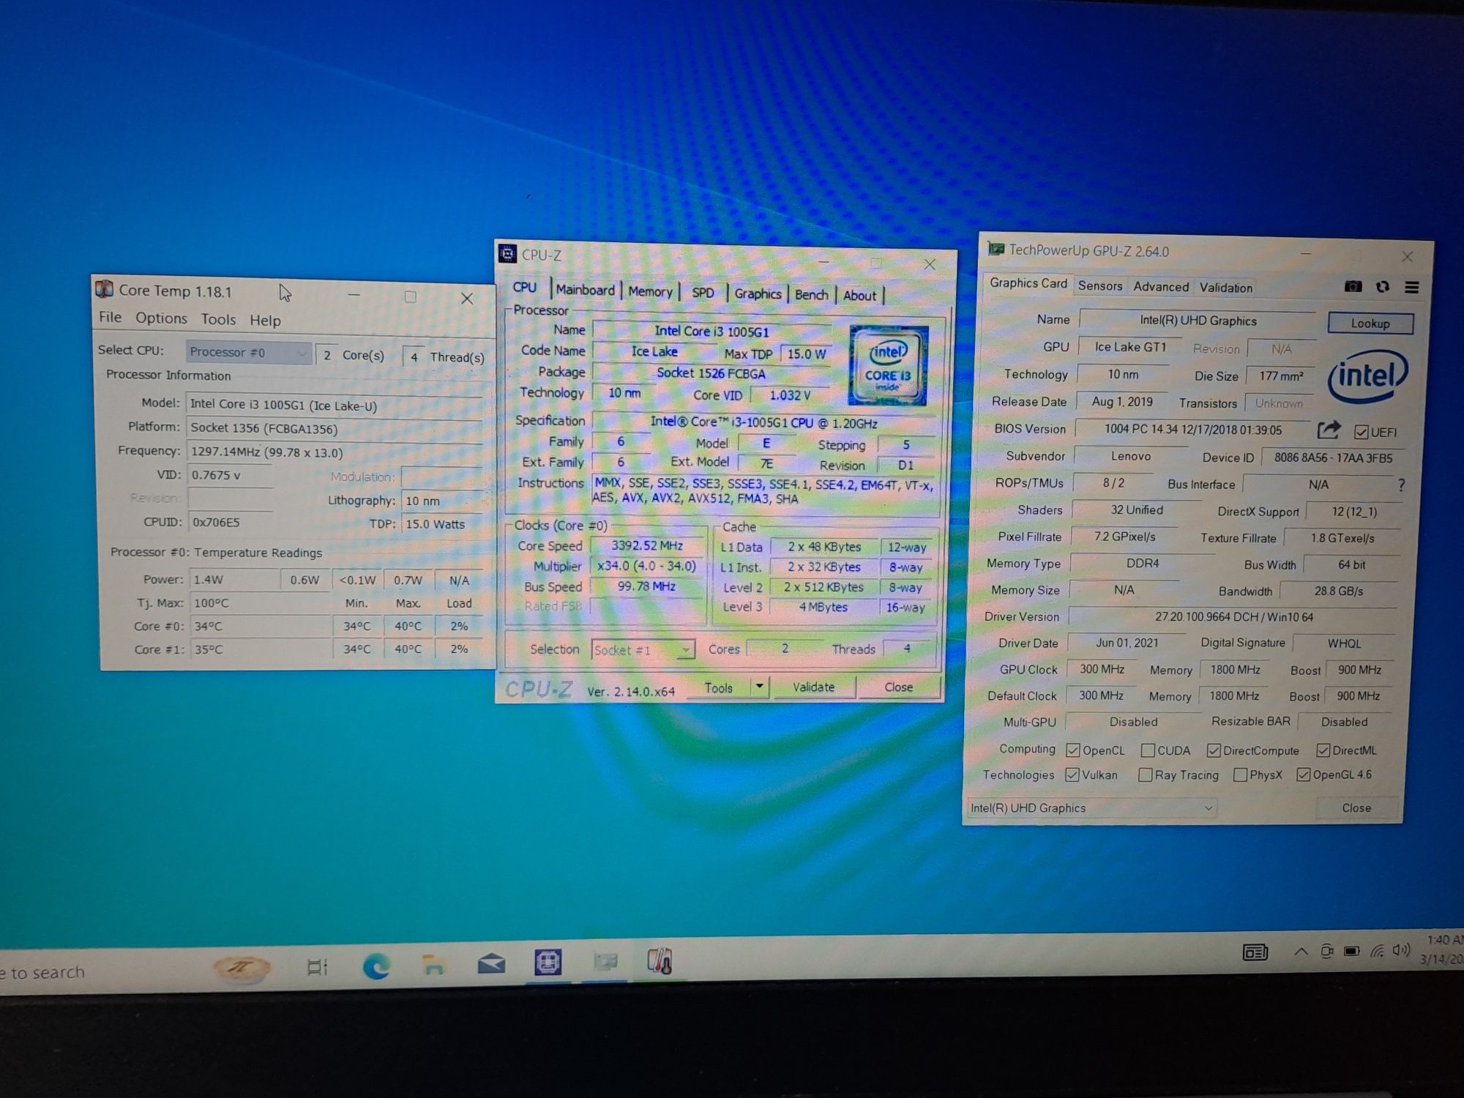Screen dimensions: 1464x1098
Task: Open the Intel(R) UHD Graphics GPU selector dropdown
Action: 1091,808
